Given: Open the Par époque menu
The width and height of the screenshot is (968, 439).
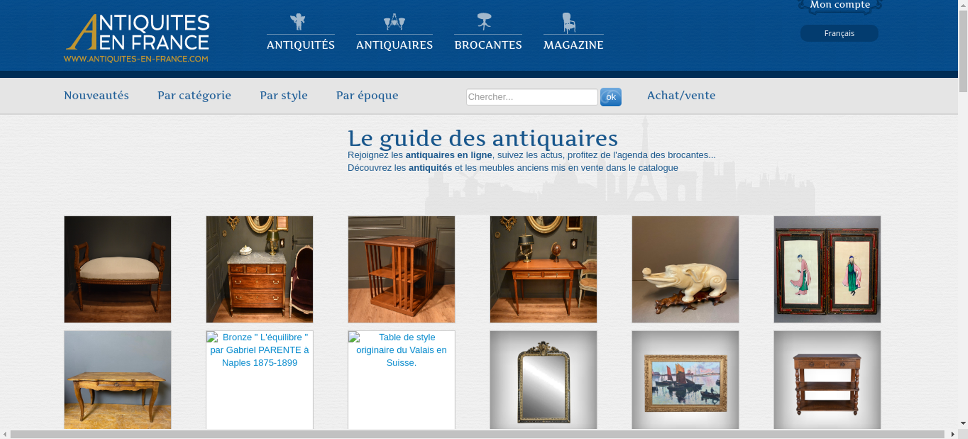Looking at the screenshot, I should [367, 95].
